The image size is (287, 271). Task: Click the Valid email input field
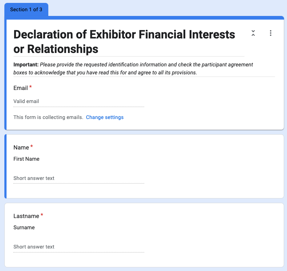78,101
